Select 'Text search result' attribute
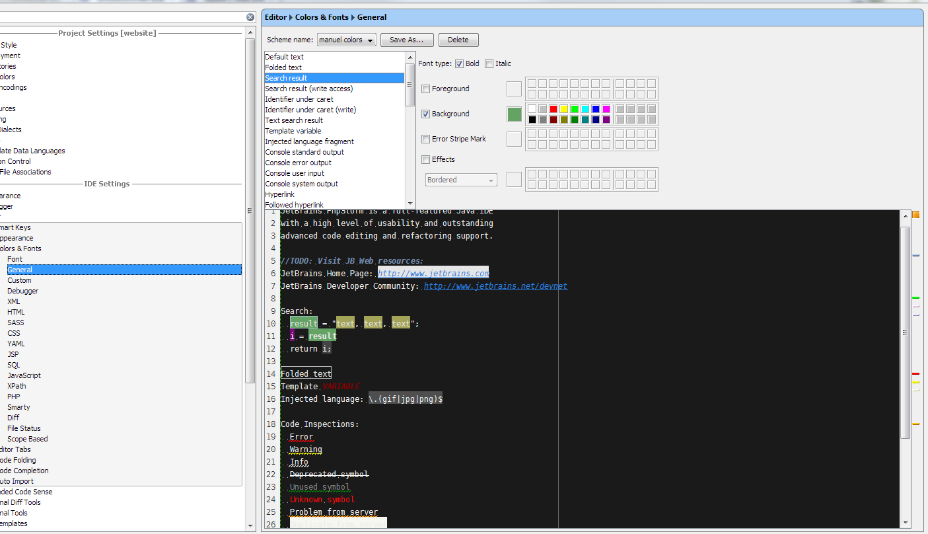Screen dimensions: 928x534 coord(334,120)
